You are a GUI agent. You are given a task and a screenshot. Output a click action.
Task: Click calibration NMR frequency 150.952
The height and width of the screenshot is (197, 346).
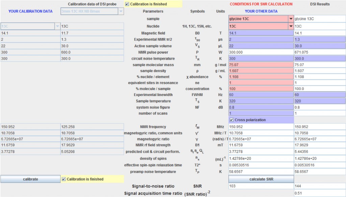[x=30, y=127]
